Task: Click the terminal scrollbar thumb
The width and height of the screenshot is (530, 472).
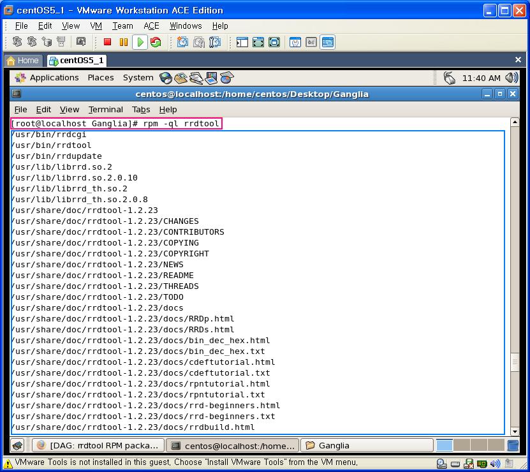Action: [515, 362]
